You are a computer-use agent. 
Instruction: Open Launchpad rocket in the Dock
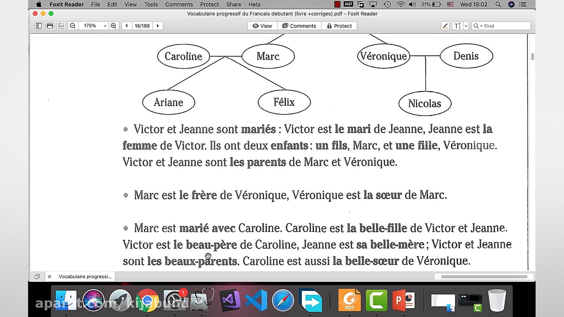(x=120, y=300)
